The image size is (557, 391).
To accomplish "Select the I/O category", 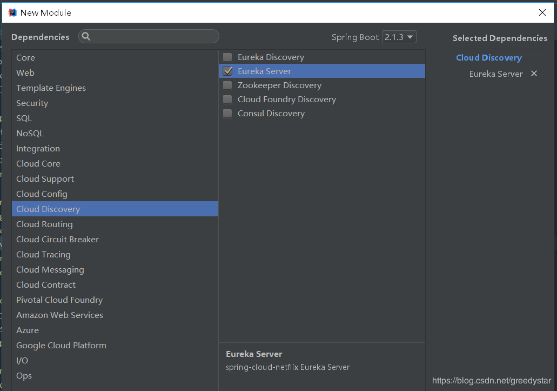I will (x=115, y=360).
